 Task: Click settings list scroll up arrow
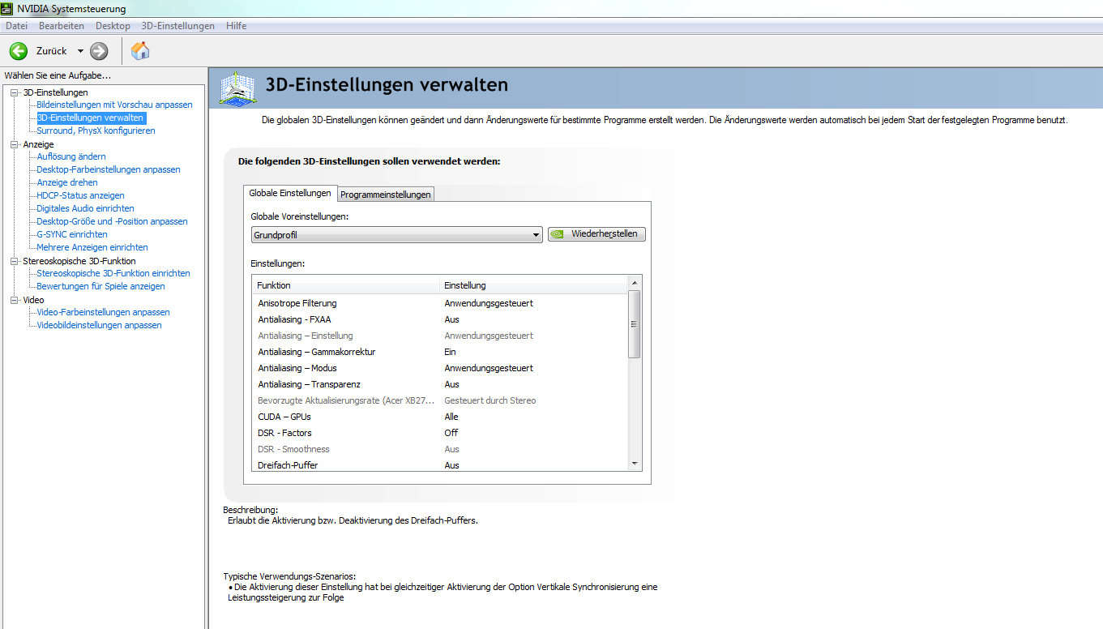[635, 284]
